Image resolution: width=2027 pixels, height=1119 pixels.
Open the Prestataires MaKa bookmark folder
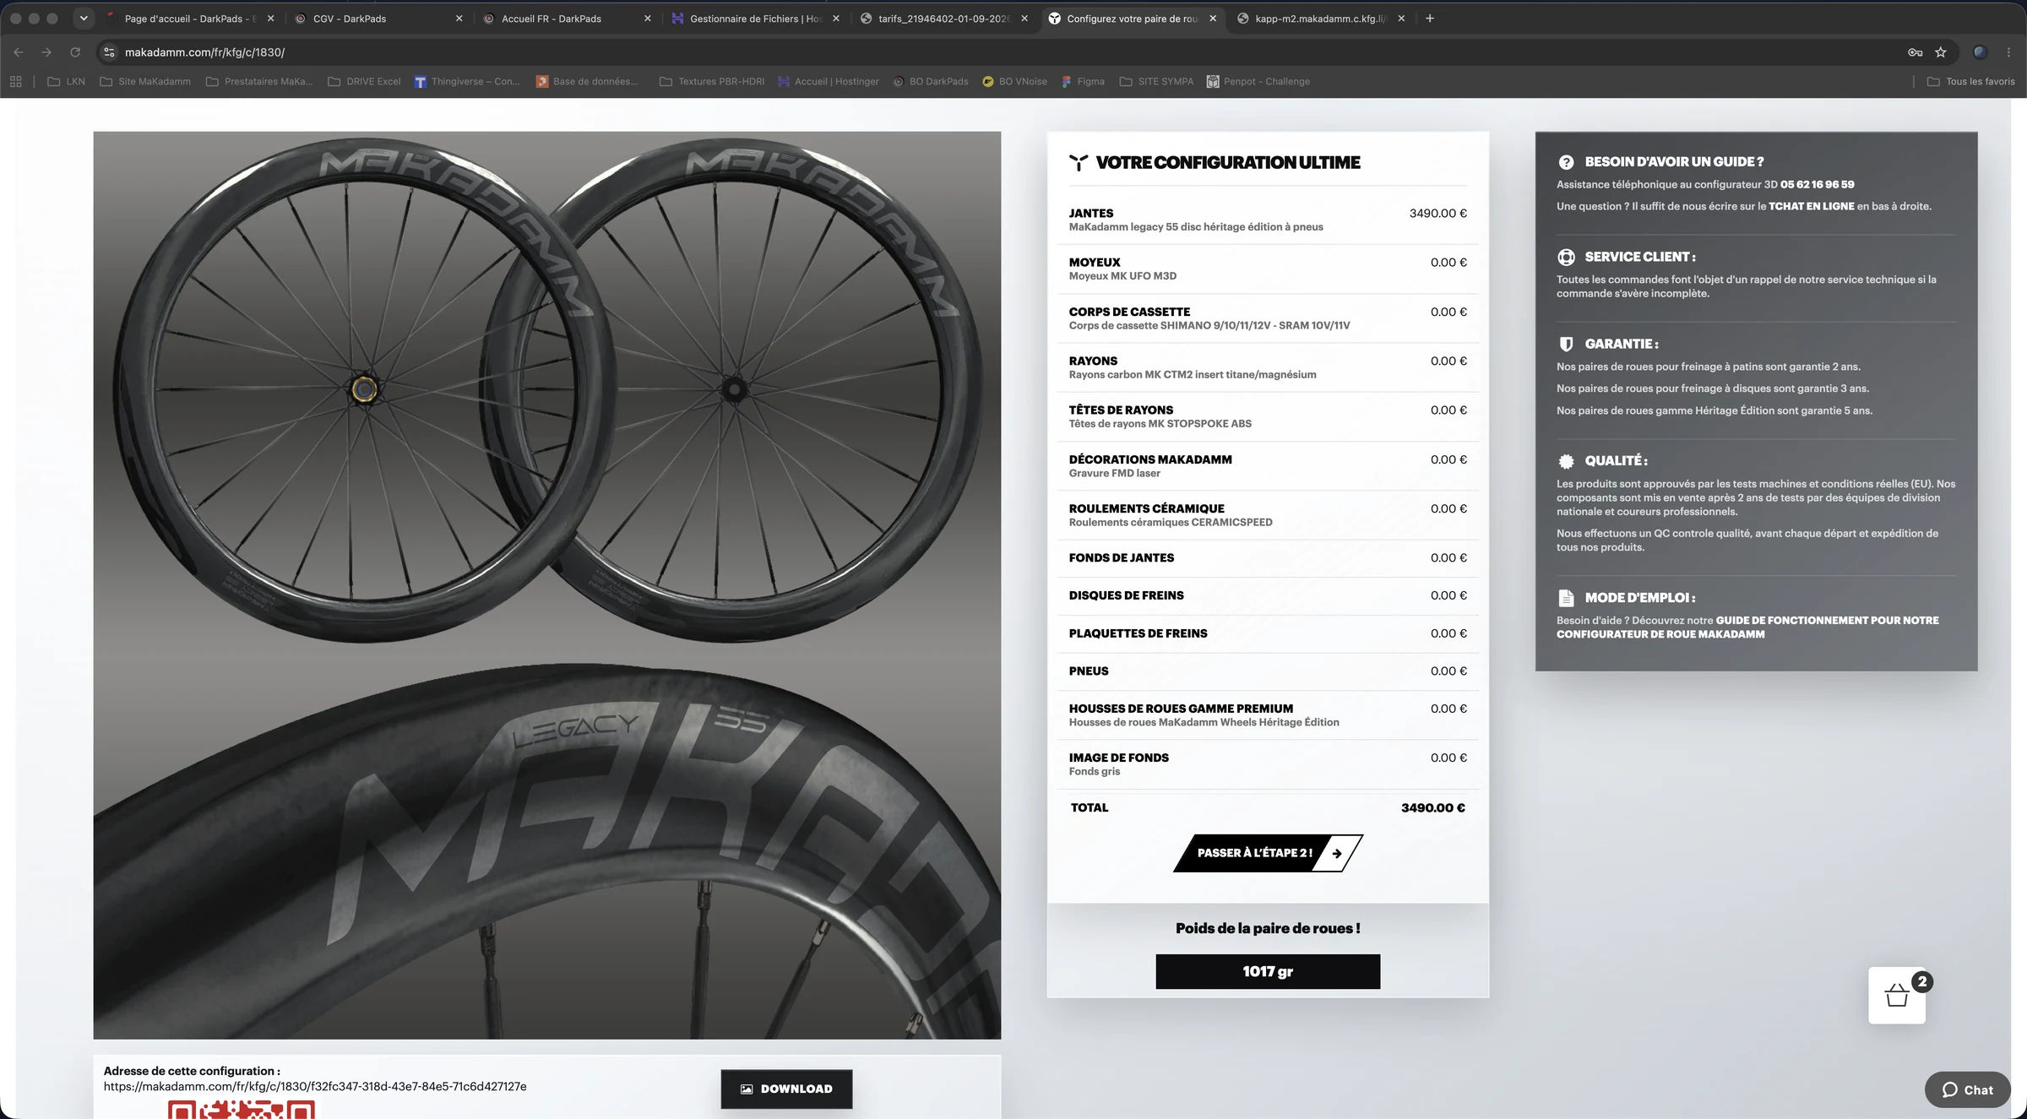(x=259, y=82)
